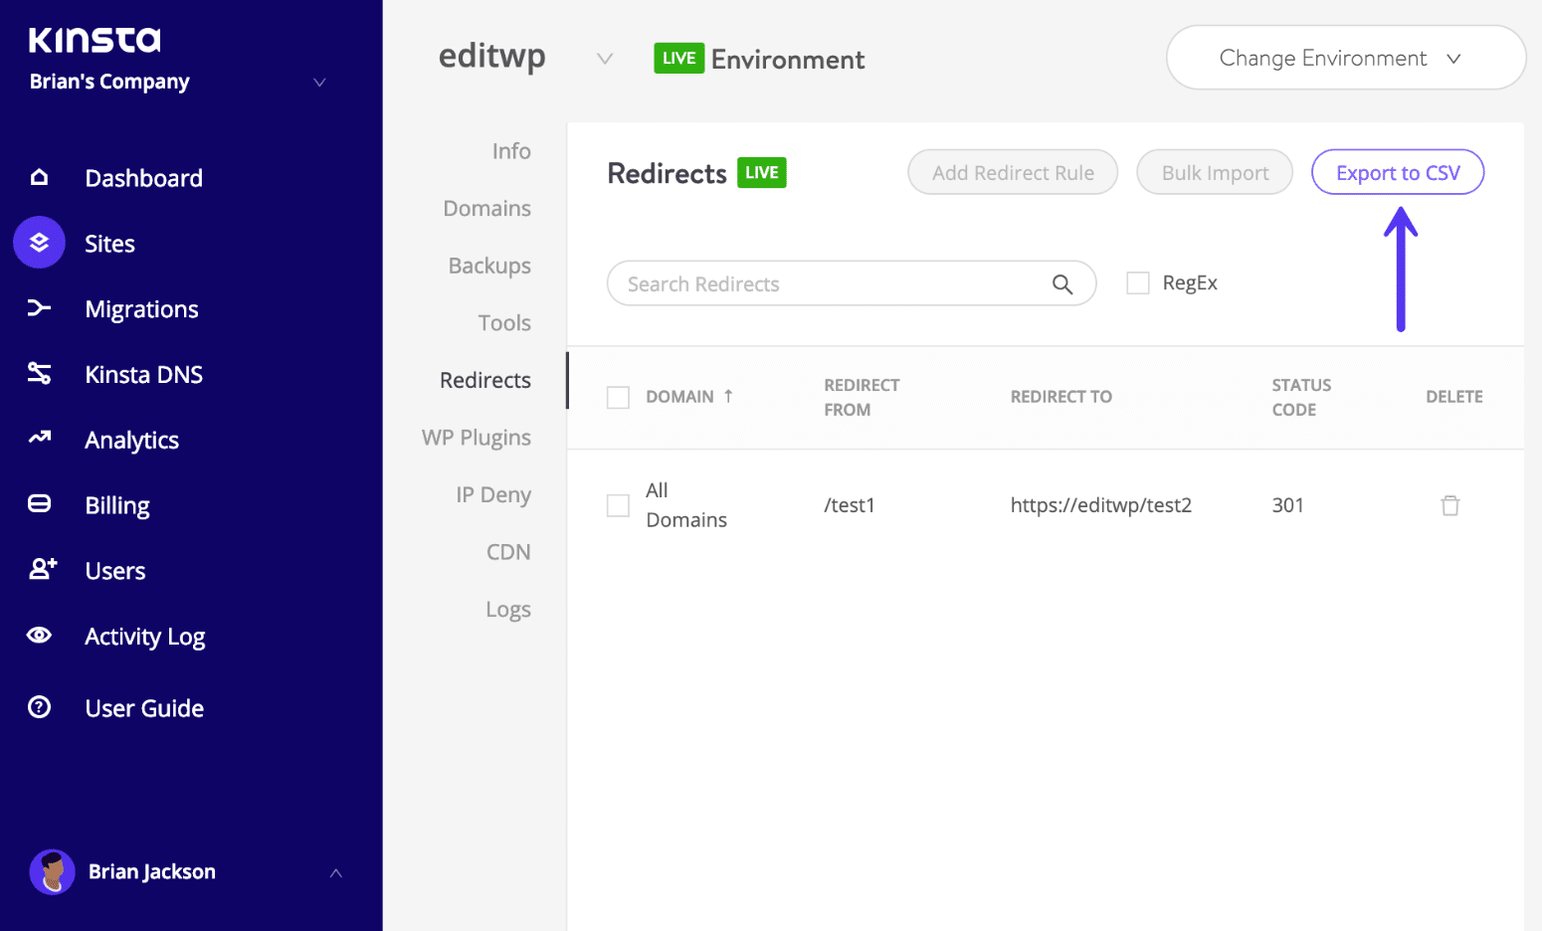Open the User Guide link
Image resolution: width=1542 pixels, height=931 pixels.
[144, 708]
